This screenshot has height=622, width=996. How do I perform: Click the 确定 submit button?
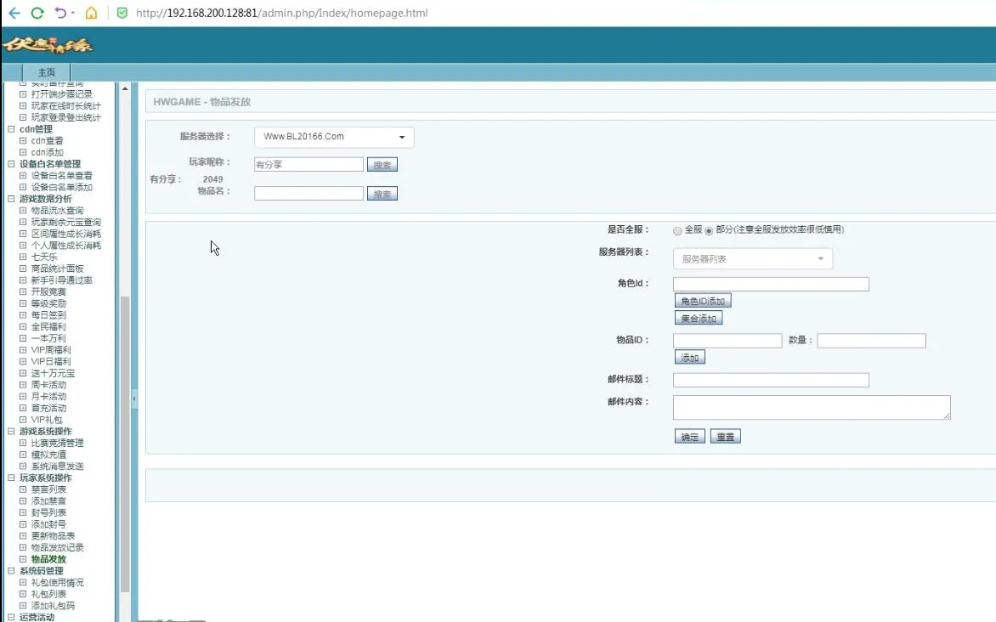[690, 437]
